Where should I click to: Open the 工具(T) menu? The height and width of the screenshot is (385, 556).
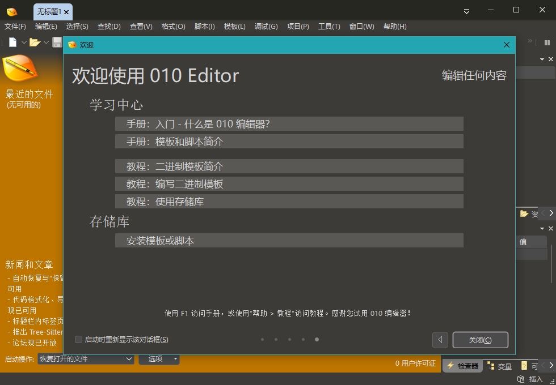pyautogui.click(x=329, y=27)
